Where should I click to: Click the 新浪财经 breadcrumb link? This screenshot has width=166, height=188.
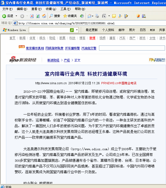click(x=53, y=60)
